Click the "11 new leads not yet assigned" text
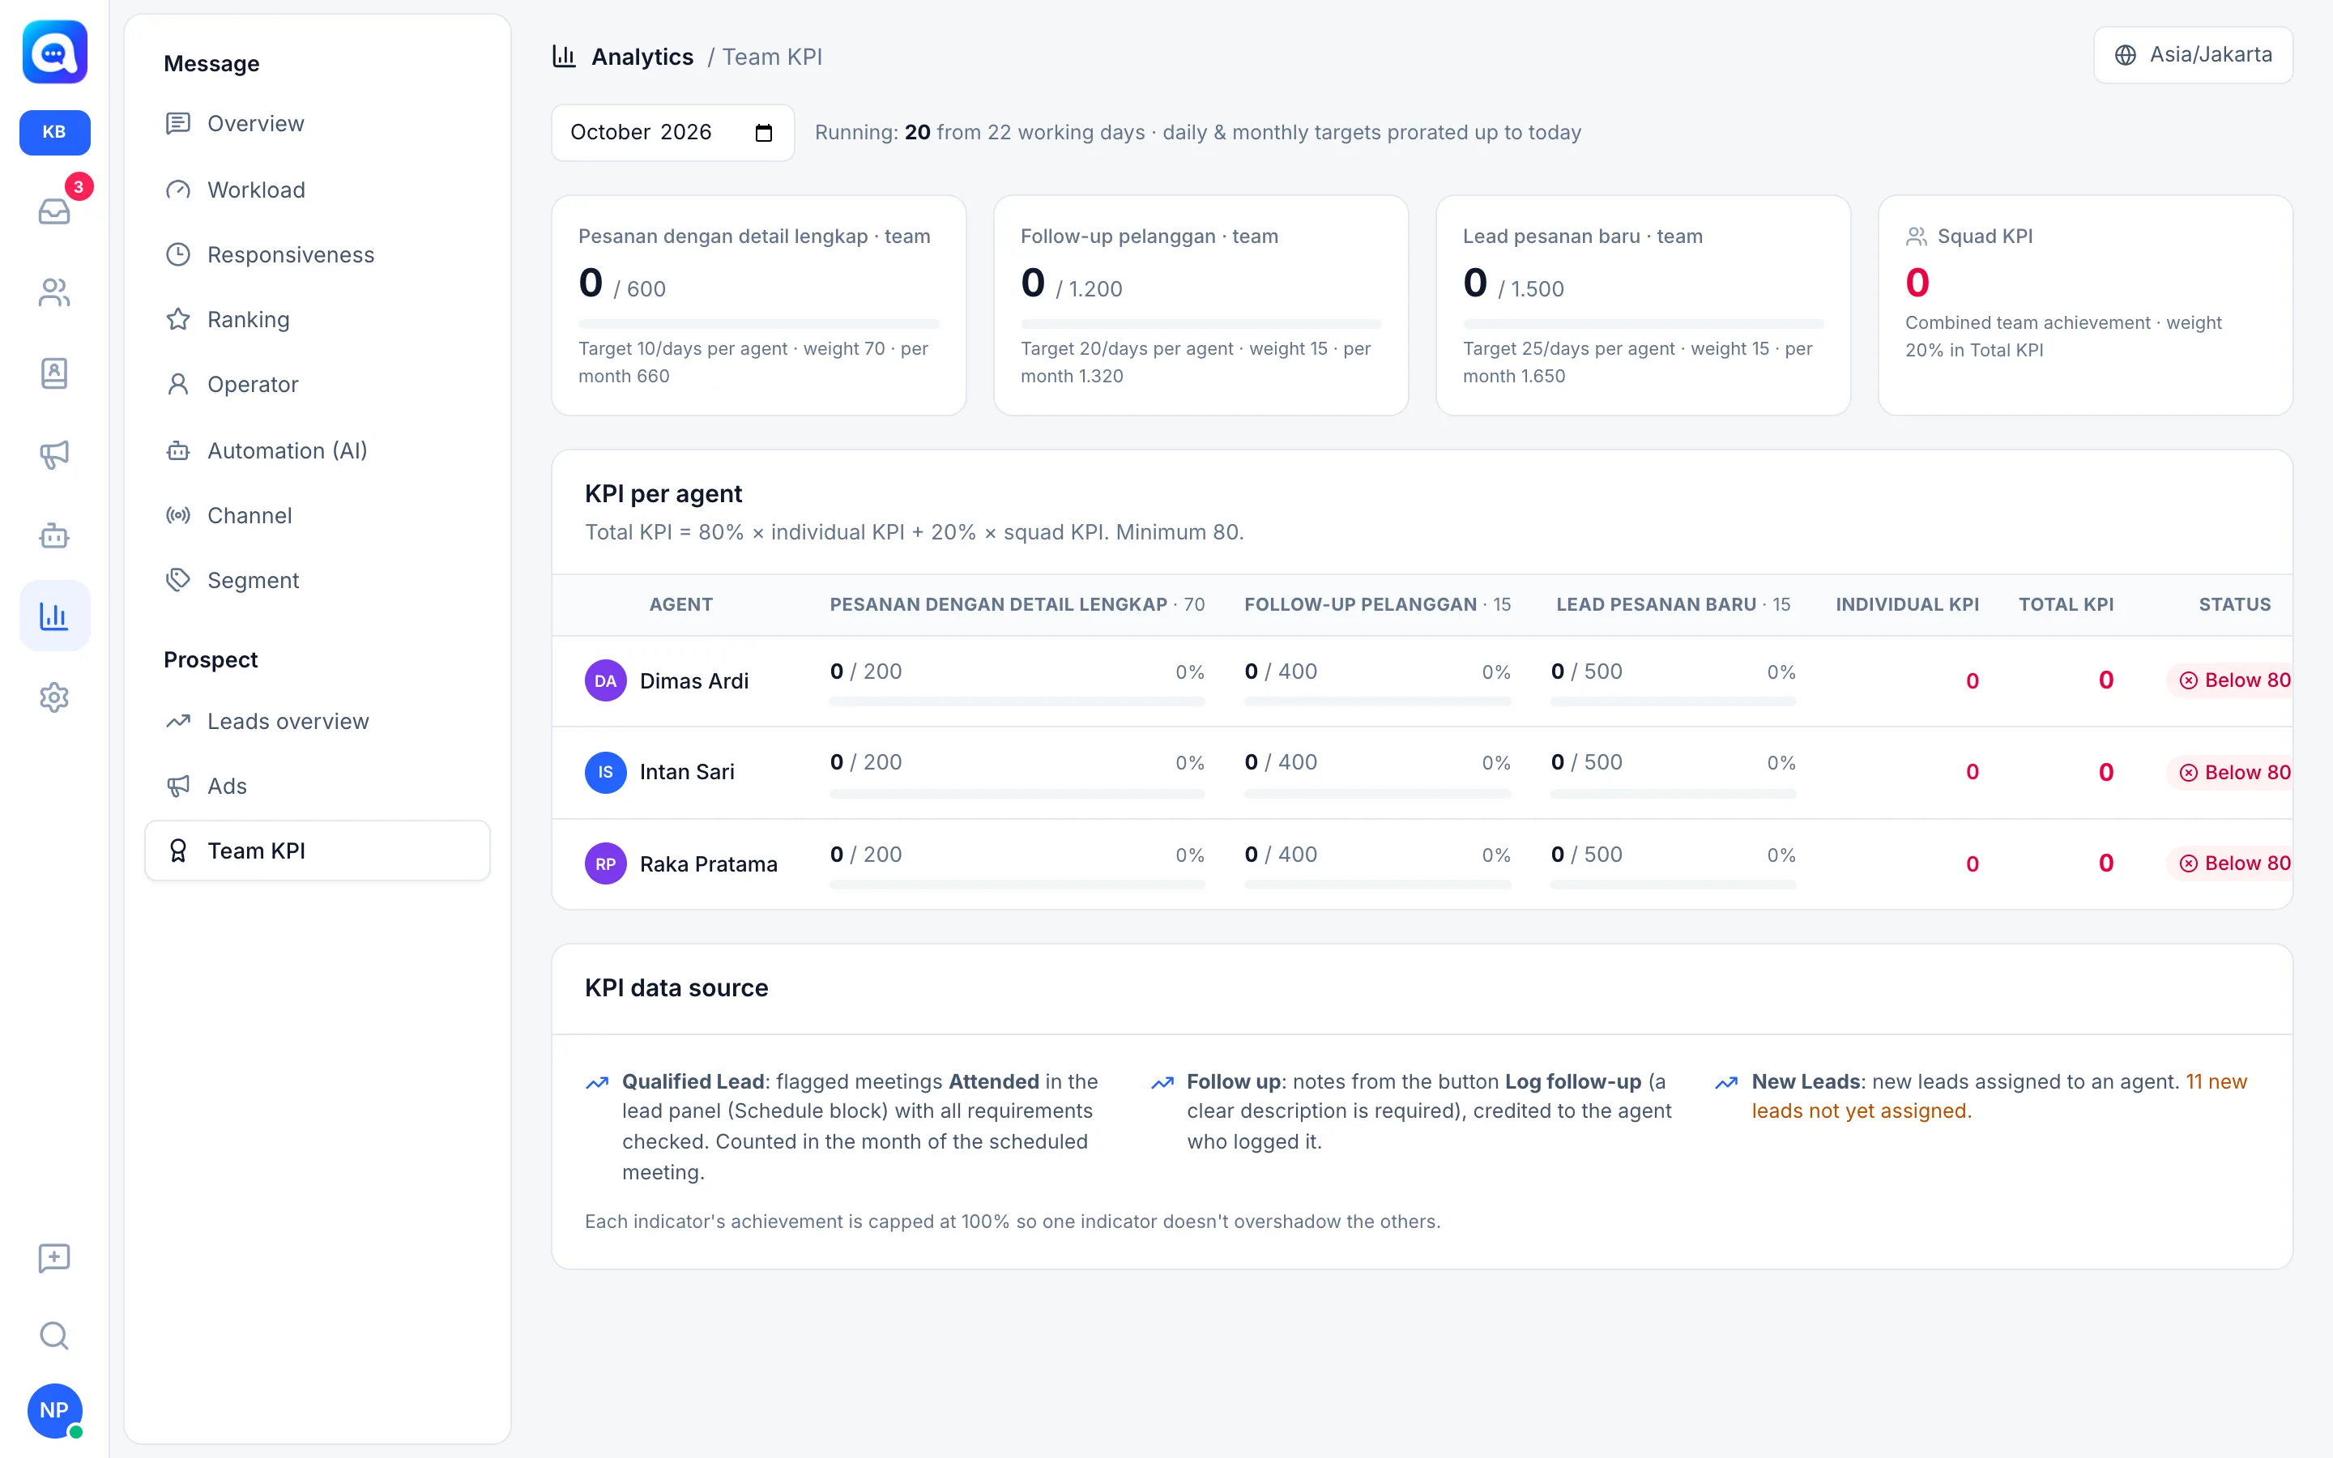This screenshot has width=2333, height=1458. click(1998, 1097)
